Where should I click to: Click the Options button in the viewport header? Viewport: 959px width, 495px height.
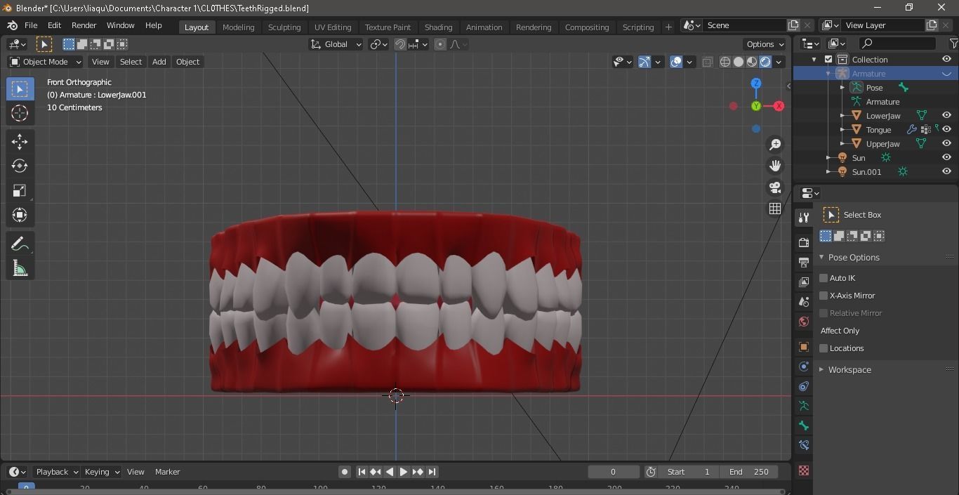pyautogui.click(x=764, y=44)
